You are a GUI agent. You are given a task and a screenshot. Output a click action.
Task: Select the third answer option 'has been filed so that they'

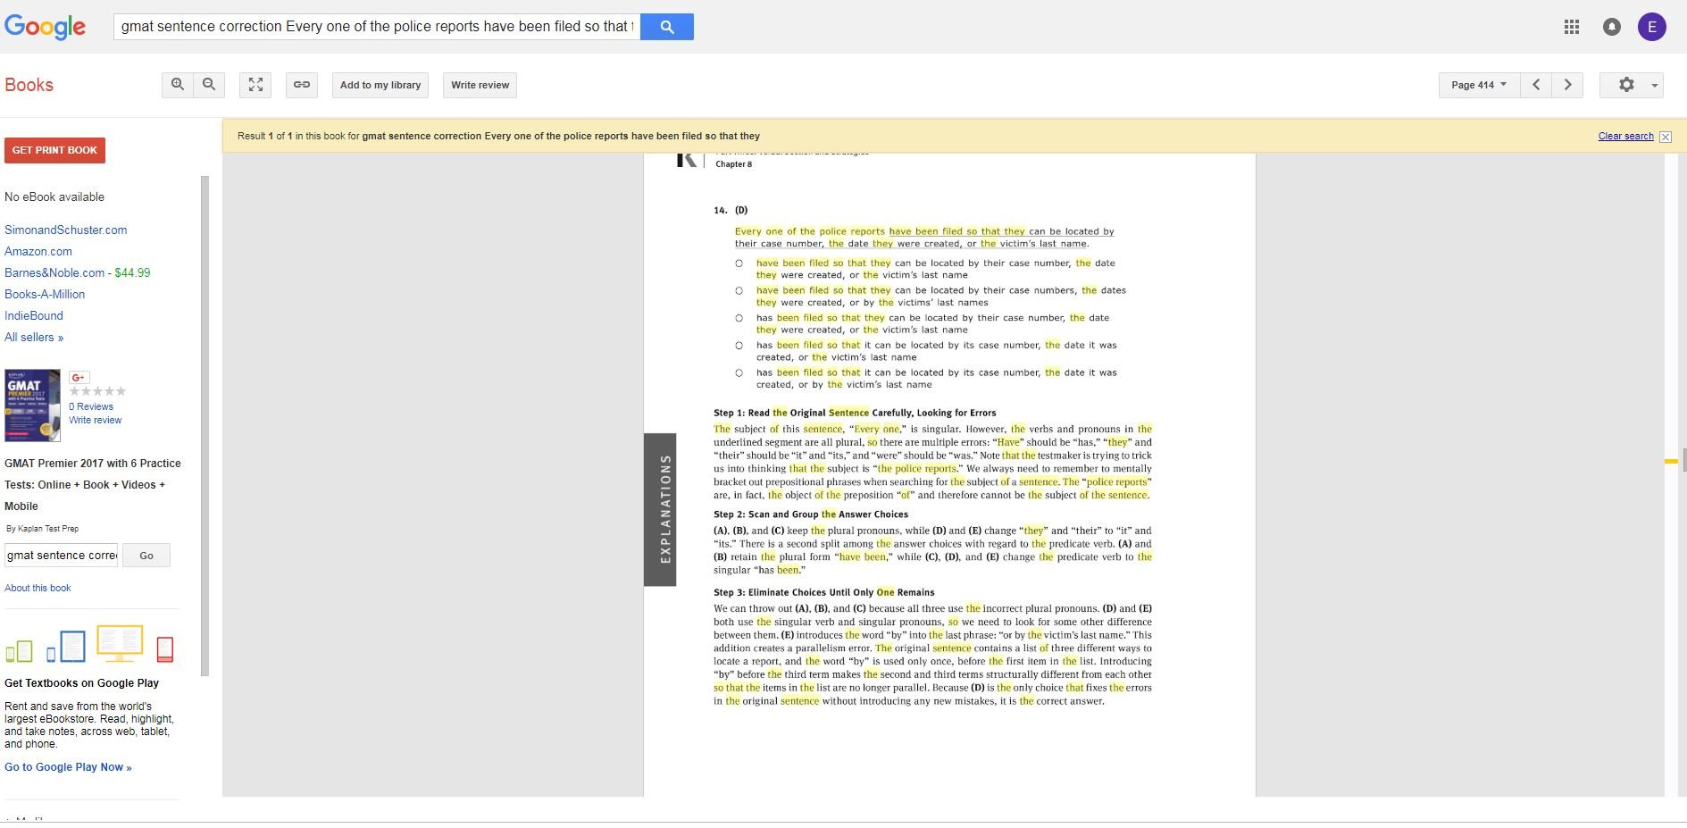(739, 318)
